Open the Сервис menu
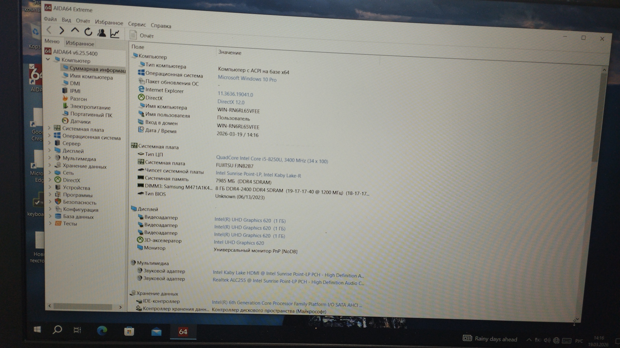 click(x=137, y=24)
